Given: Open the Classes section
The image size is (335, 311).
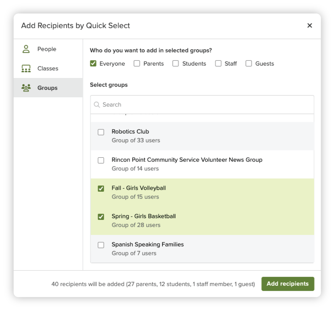Looking at the screenshot, I should 48,68.
